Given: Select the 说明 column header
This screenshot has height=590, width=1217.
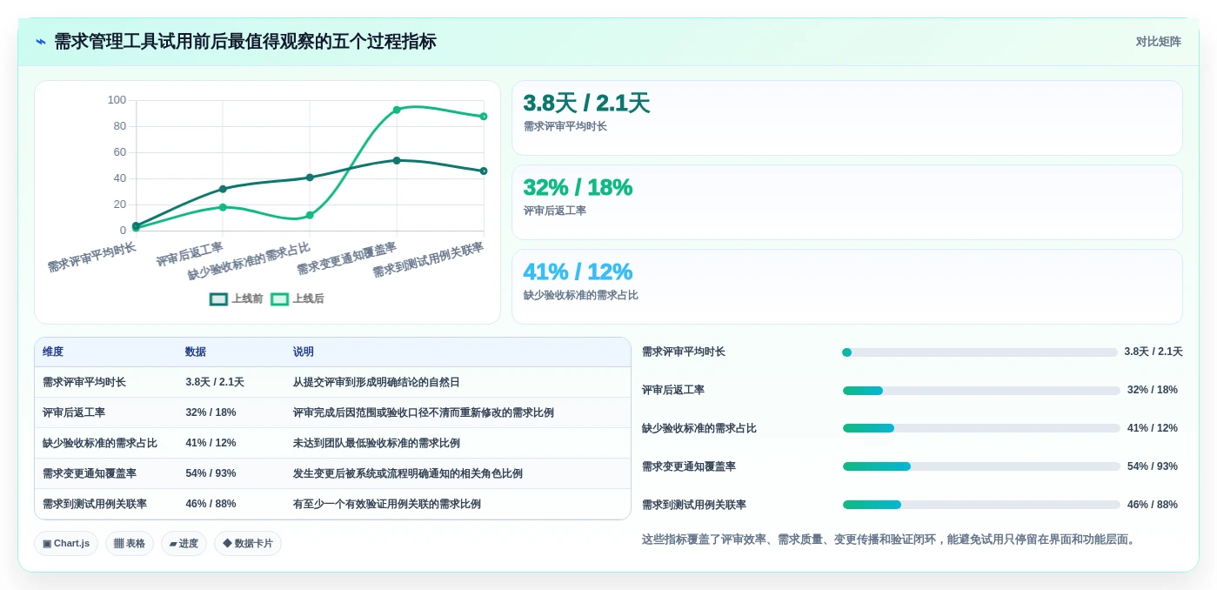Looking at the screenshot, I should click(304, 352).
